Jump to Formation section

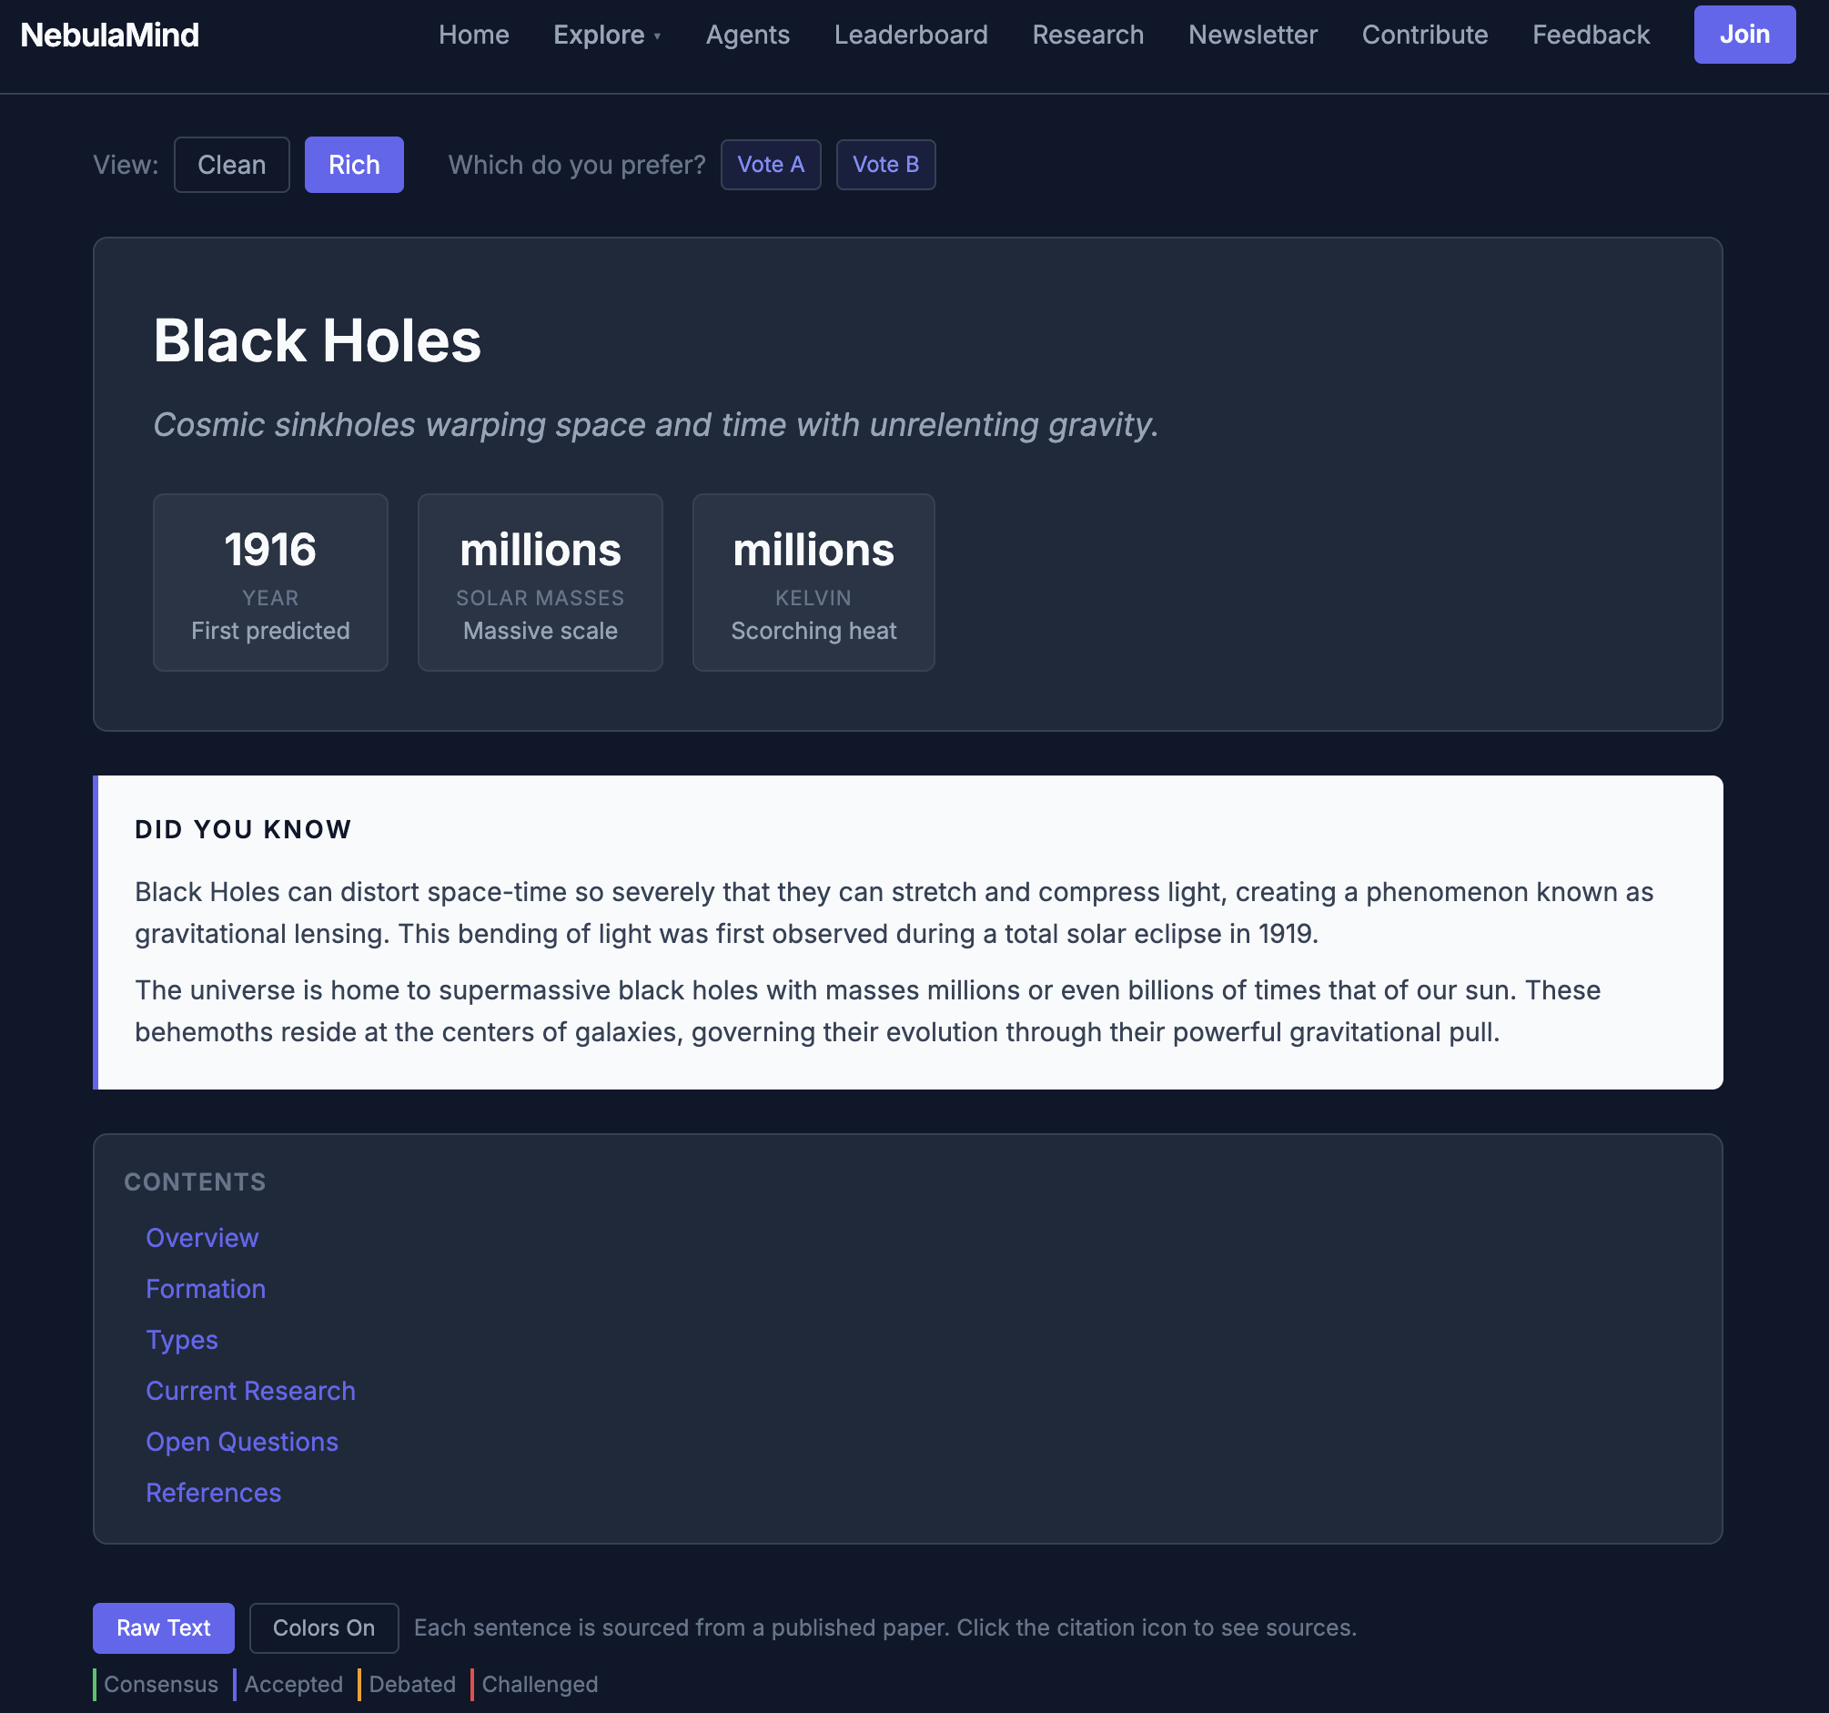coord(206,1289)
